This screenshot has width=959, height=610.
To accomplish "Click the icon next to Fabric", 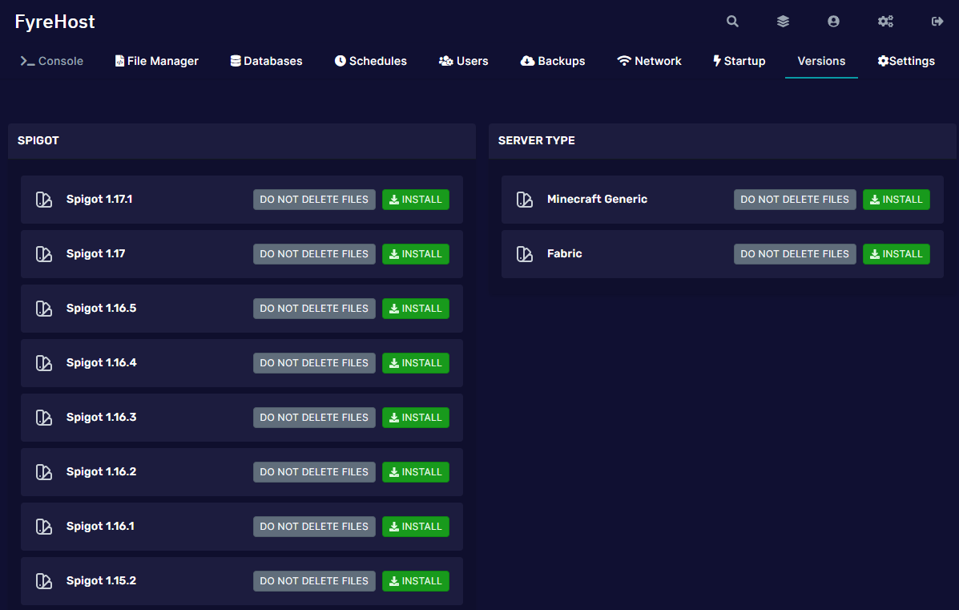I will [525, 254].
